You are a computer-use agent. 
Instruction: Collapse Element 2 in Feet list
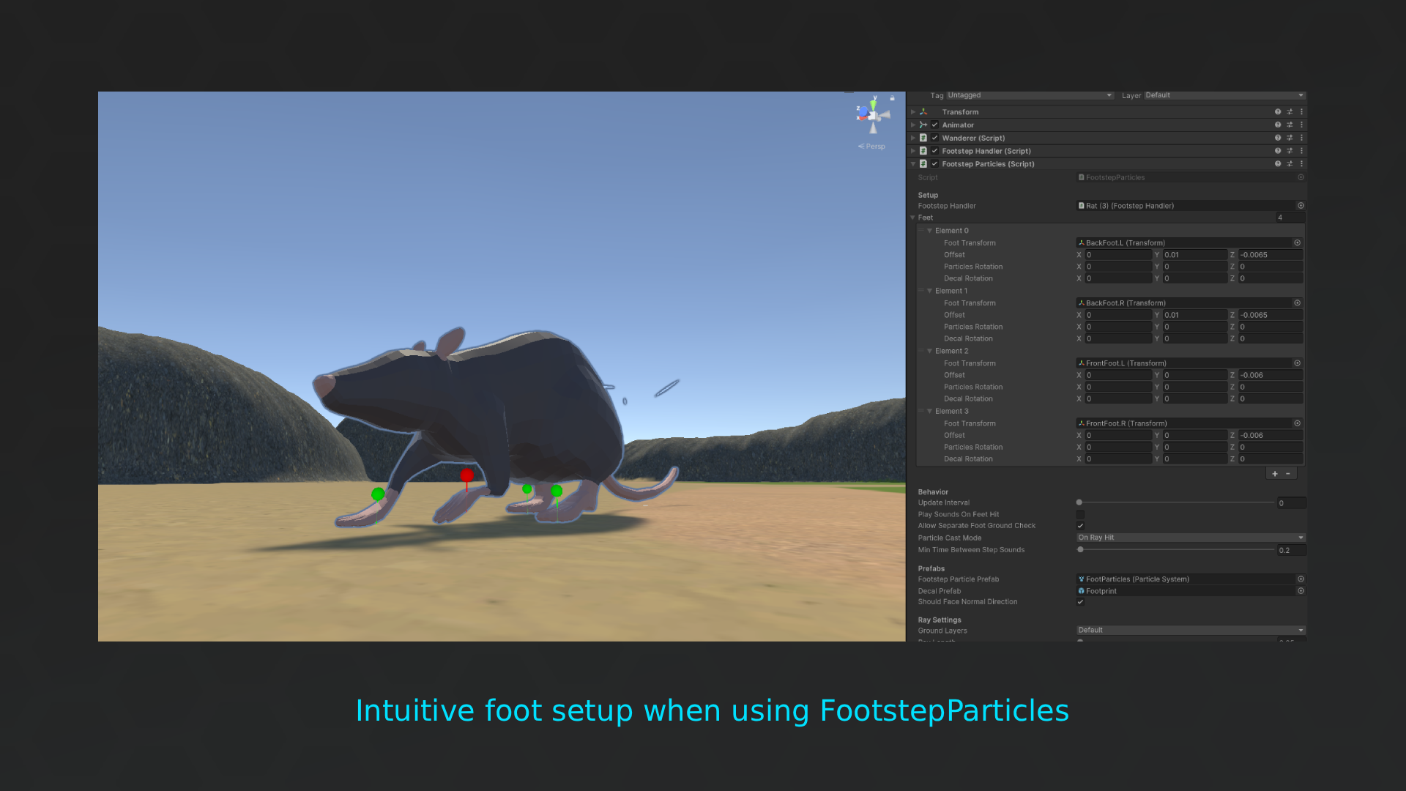(929, 352)
